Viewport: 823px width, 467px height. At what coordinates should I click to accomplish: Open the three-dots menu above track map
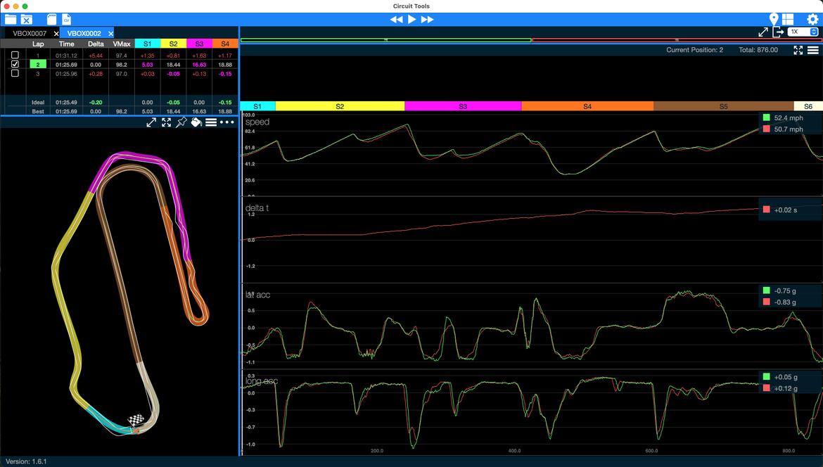tap(227, 122)
